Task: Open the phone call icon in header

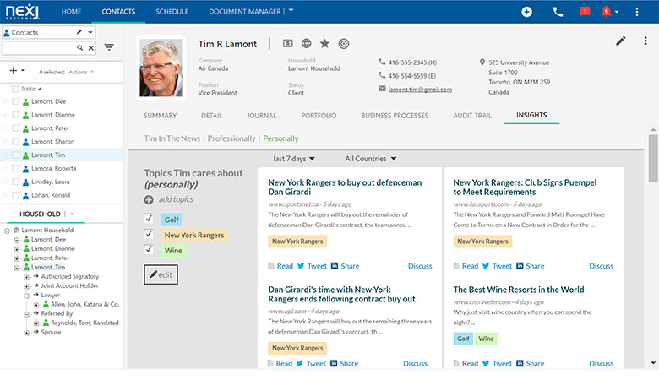Action: click(x=558, y=12)
